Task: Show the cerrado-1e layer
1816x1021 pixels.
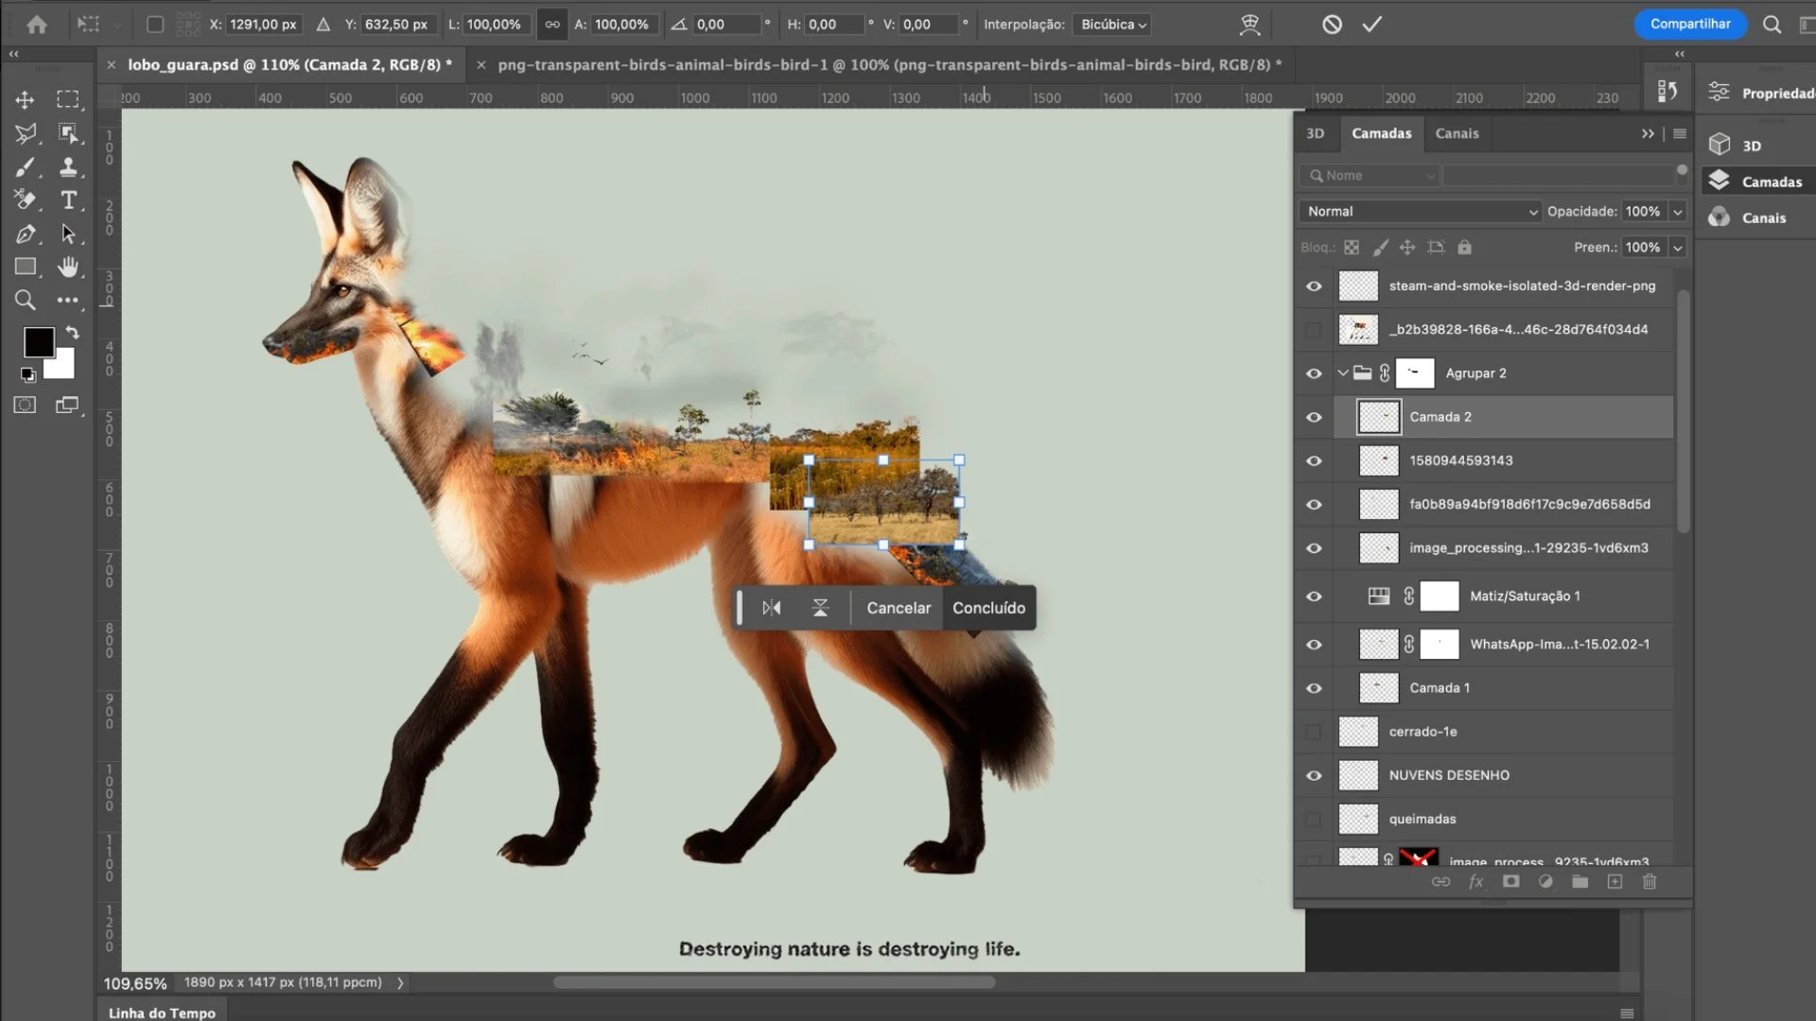Action: pos(1314,732)
